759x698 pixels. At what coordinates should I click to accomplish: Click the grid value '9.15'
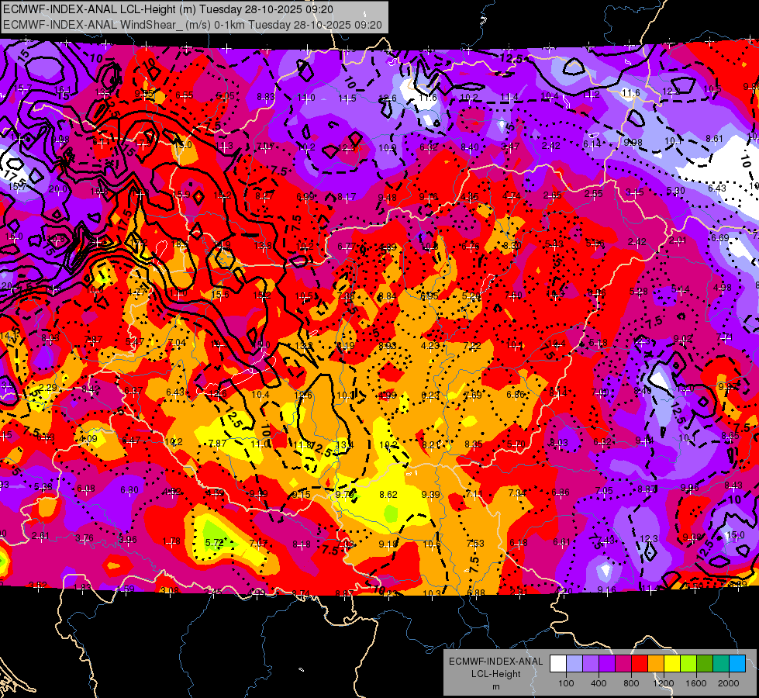click(302, 495)
